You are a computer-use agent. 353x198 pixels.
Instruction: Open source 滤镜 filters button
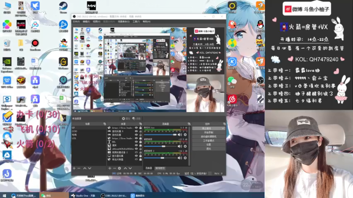click(x=136, y=118)
